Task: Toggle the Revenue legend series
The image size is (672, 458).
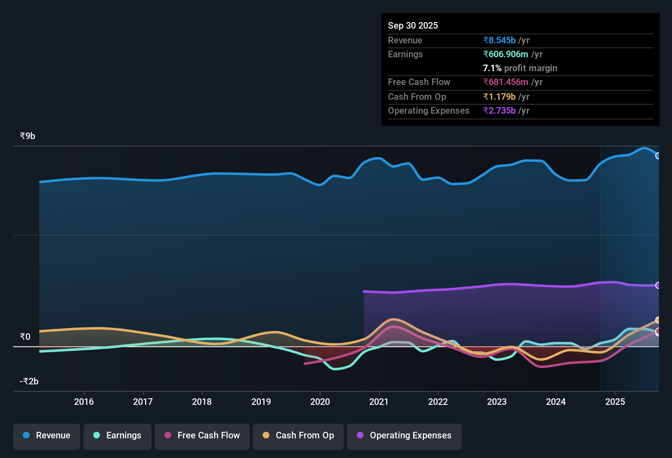Action: point(47,436)
